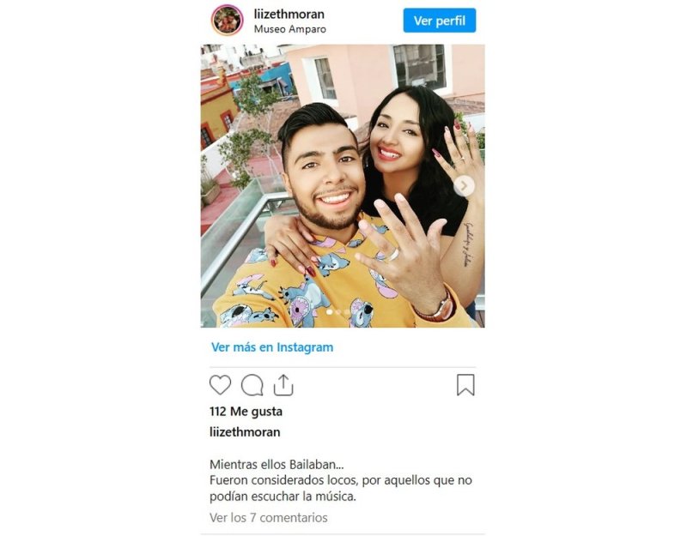Select the liizethmoran name above the caption
Screen dimensions: 687x536
[245, 432]
